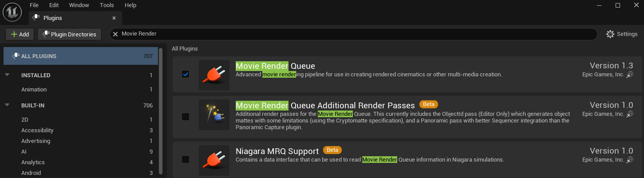644x178 pixels.
Task: Enable the Niagara MRQ Support checkbox
Action: coord(186,159)
